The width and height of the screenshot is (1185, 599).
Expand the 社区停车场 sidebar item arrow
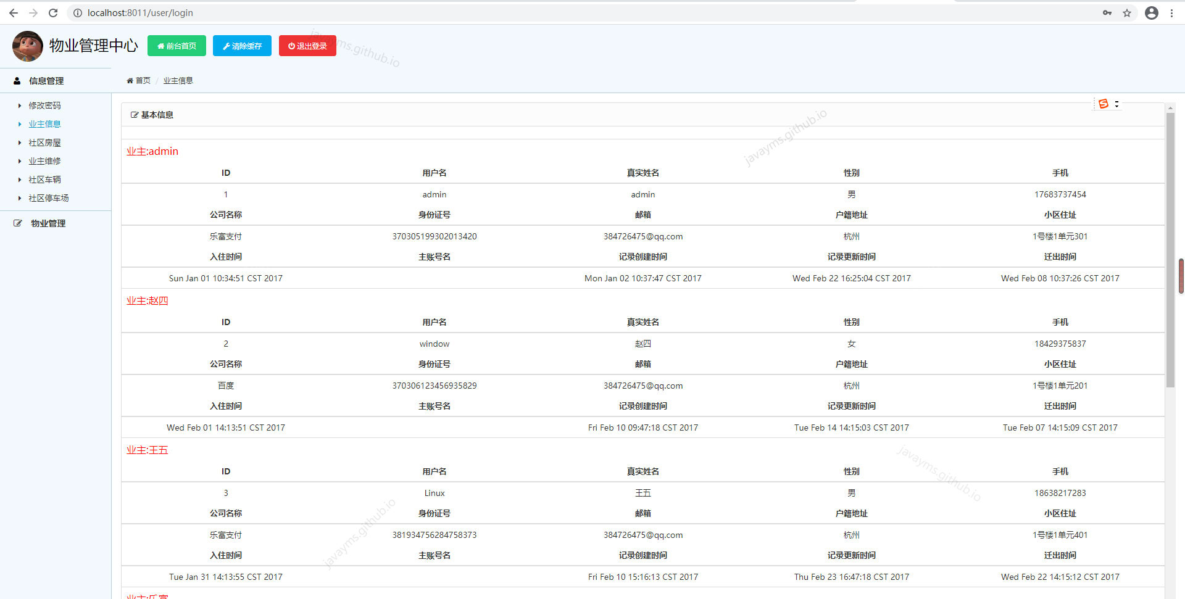19,198
